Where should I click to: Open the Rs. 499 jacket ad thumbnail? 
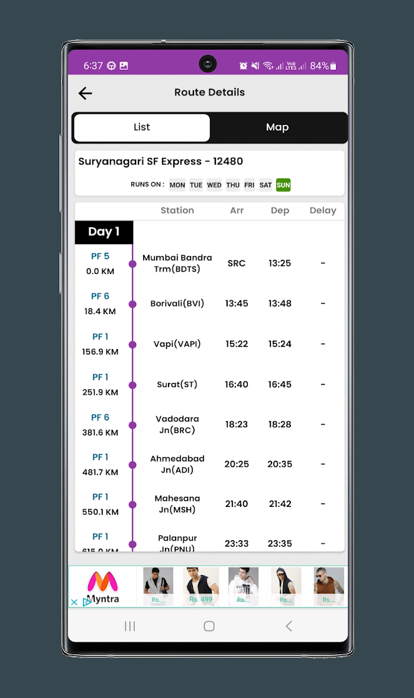click(200, 586)
